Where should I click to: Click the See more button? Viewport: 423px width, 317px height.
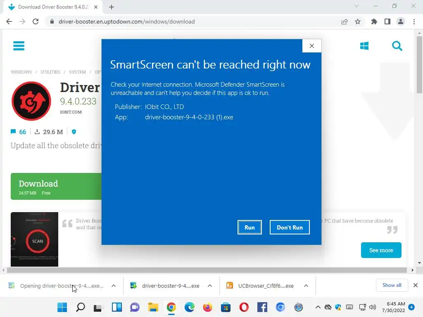[381, 250]
